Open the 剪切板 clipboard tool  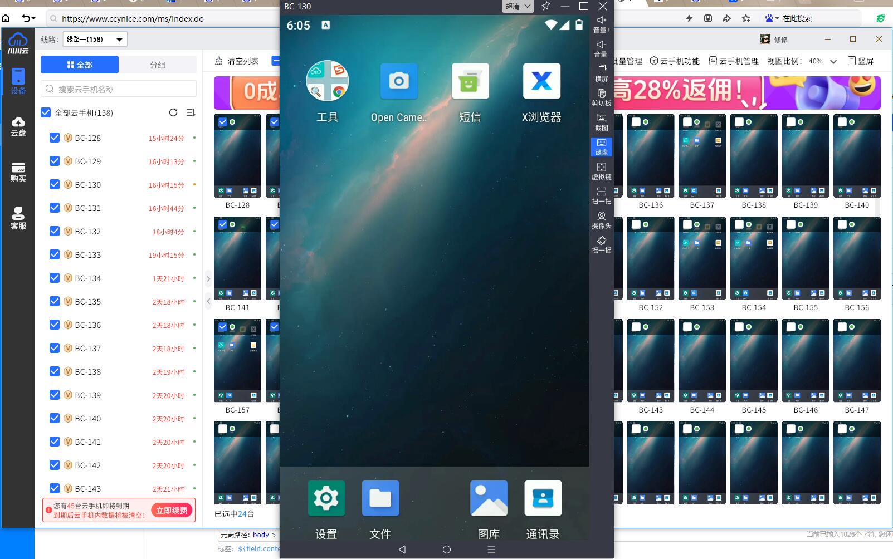[601, 97]
